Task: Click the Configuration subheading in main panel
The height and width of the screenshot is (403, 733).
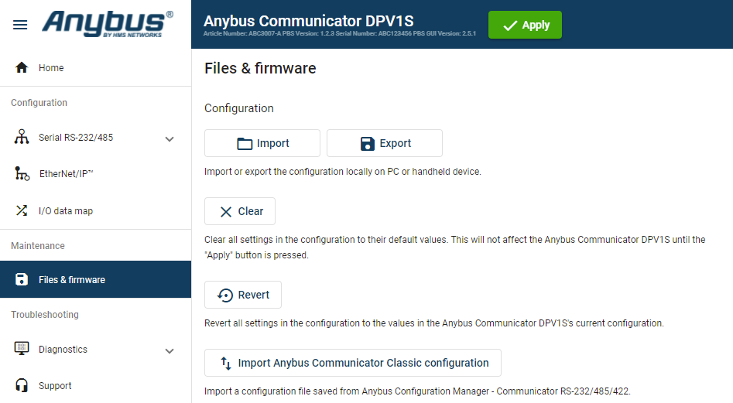Action: click(239, 108)
